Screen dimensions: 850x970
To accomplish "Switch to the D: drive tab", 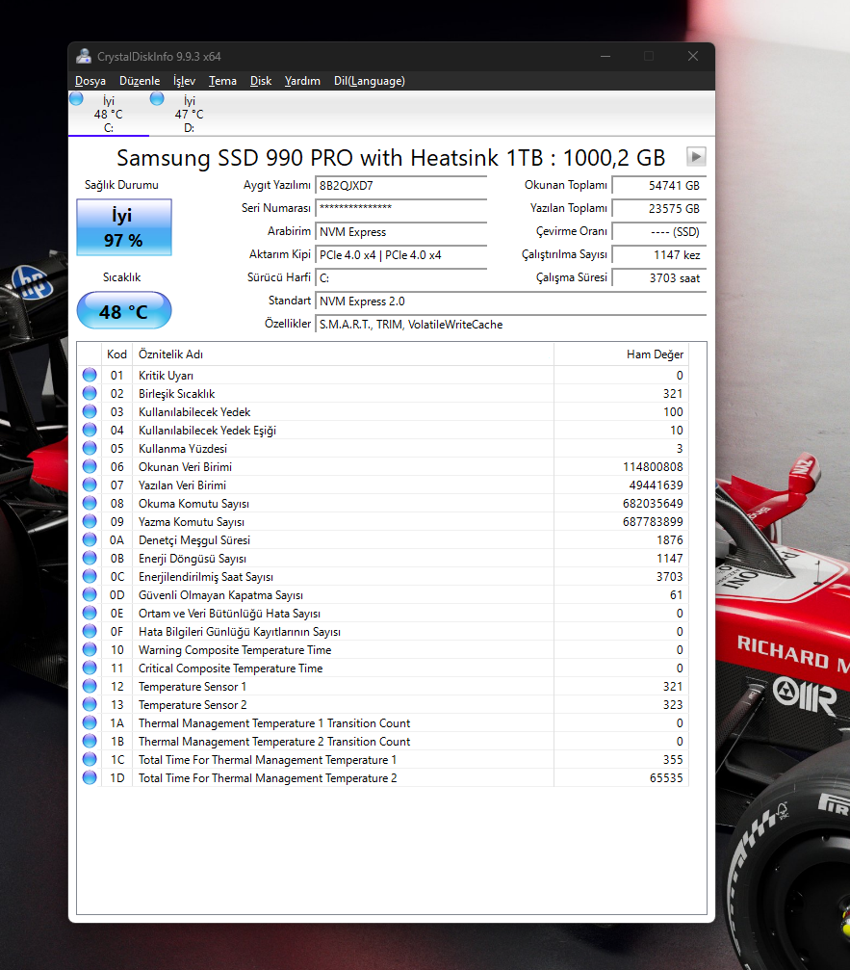I will click(189, 114).
